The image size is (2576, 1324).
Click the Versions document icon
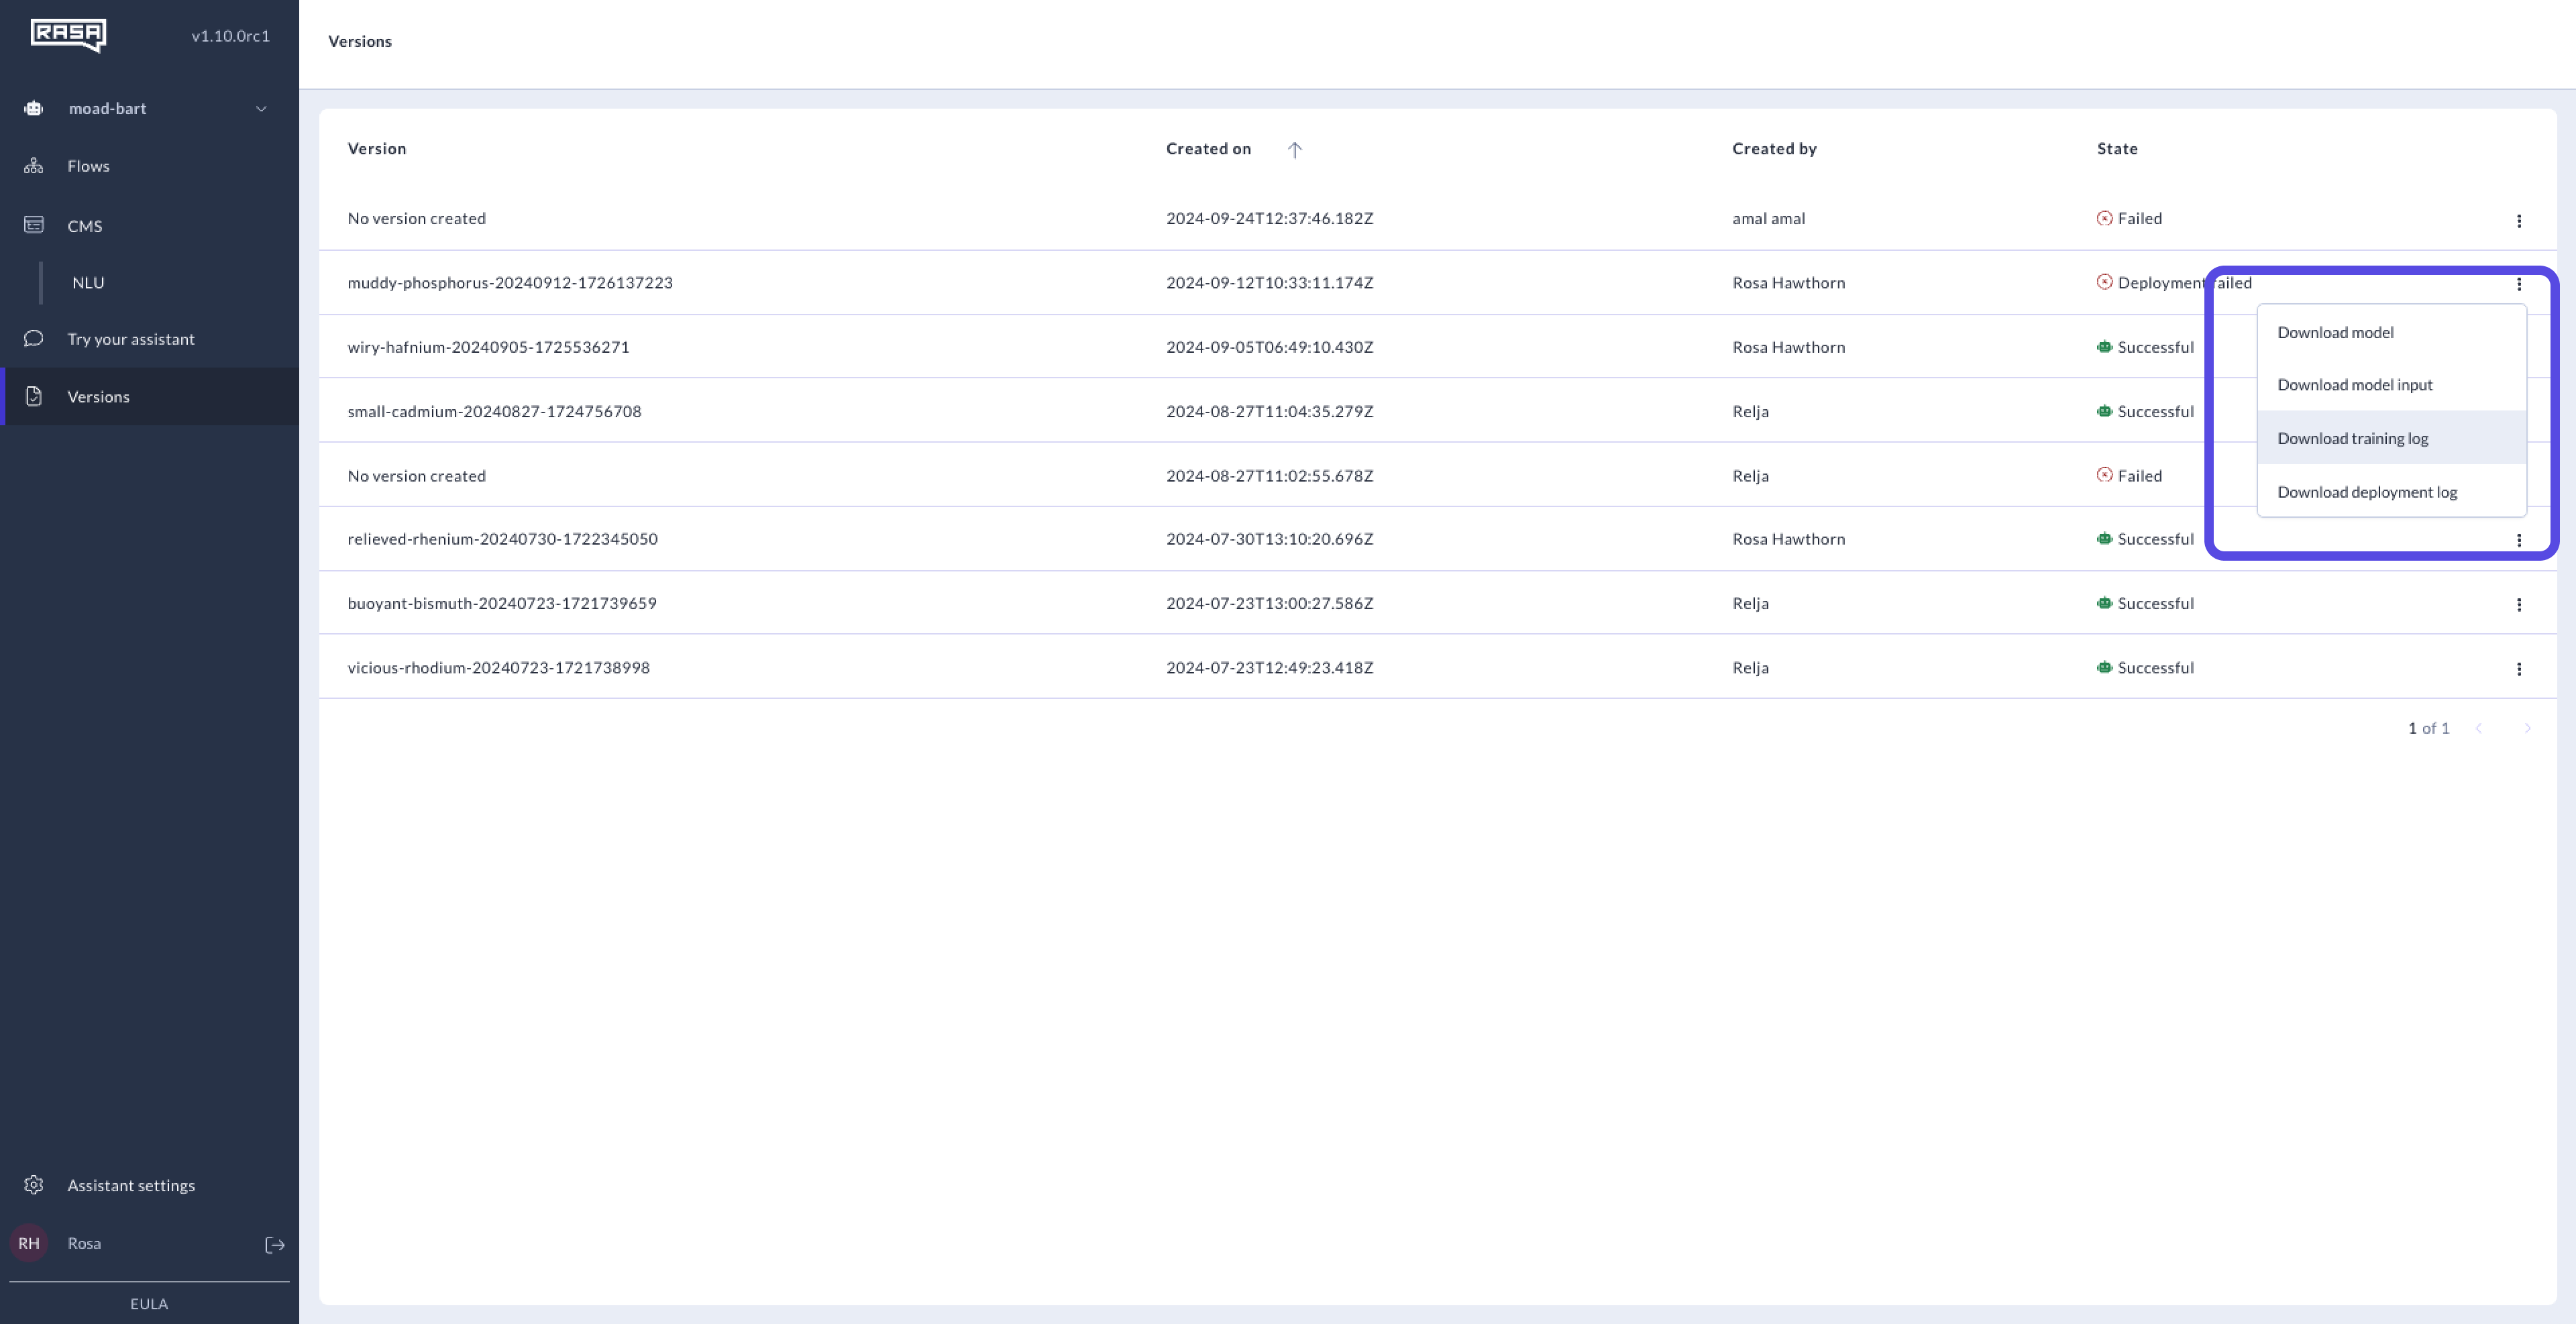pyautogui.click(x=34, y=397)
